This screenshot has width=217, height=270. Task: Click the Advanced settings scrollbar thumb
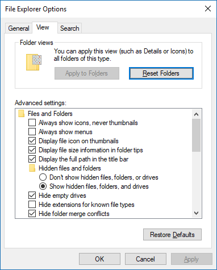click(x=196, y=135)
